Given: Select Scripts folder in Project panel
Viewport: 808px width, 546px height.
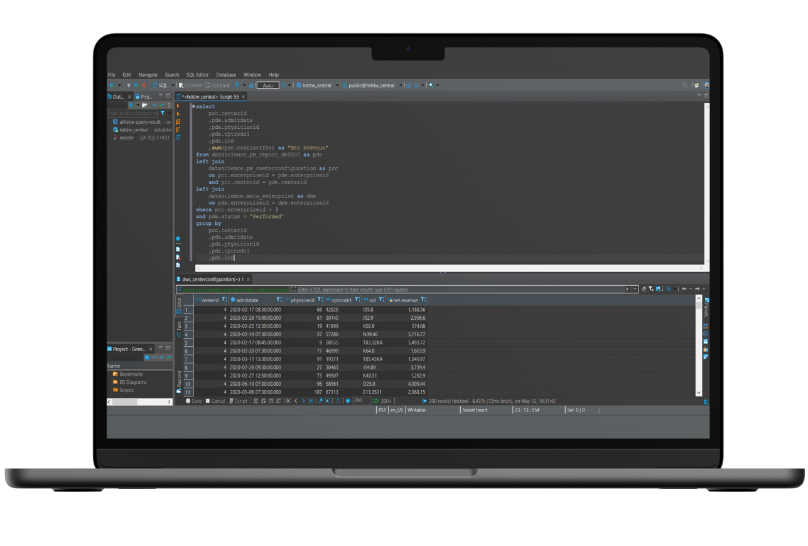Looking at the screenshot, I should (x=122, y=390).
